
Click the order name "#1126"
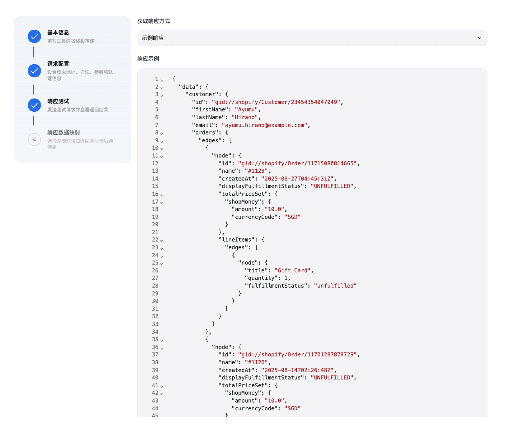(x=256, y=362)
